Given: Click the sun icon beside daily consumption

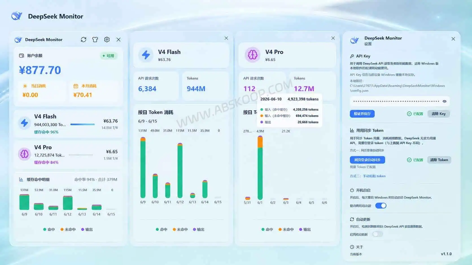Looking at the screenshot, I should tap(25, 86).
